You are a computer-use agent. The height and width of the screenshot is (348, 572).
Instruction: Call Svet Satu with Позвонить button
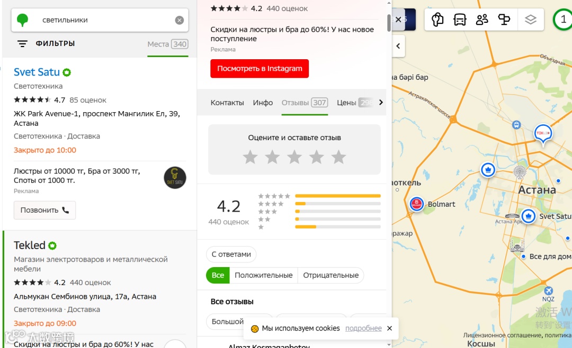(x=44, y=210)
